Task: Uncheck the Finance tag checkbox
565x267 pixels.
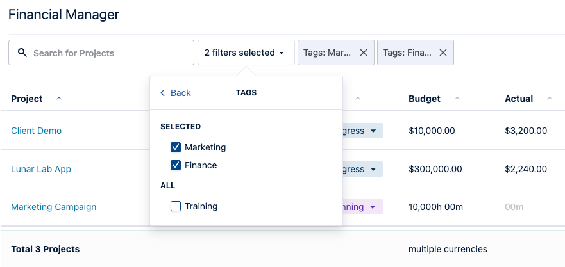Action: (x=176, y=165)
